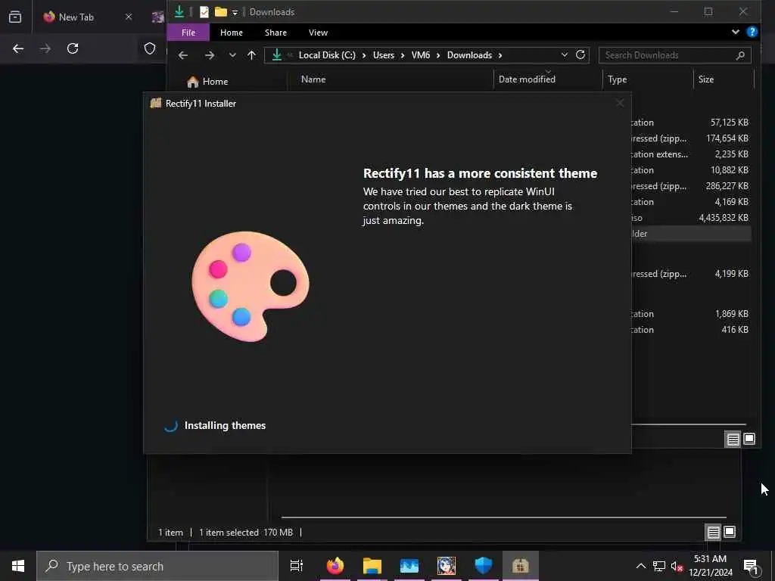The image size is (775, 581).
Task: Close the New Tab browser tab
Action: [129, 17]
